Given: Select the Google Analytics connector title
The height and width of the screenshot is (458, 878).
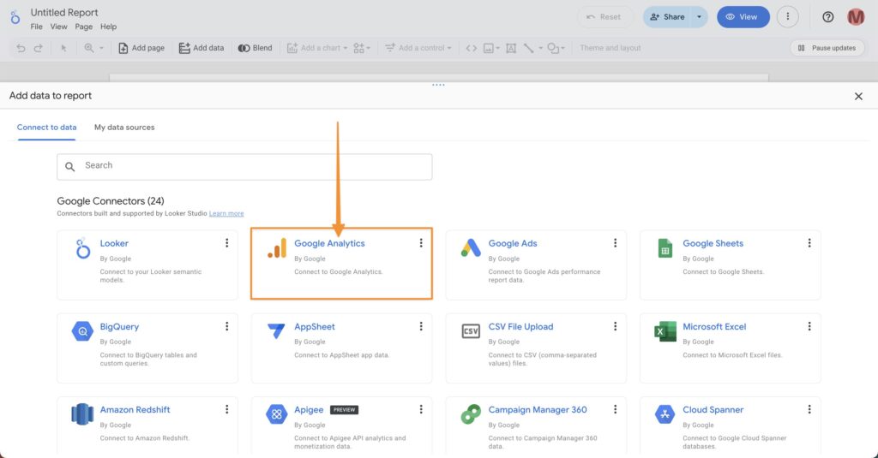Looking at the screenshot, I should tap(329, 243).
